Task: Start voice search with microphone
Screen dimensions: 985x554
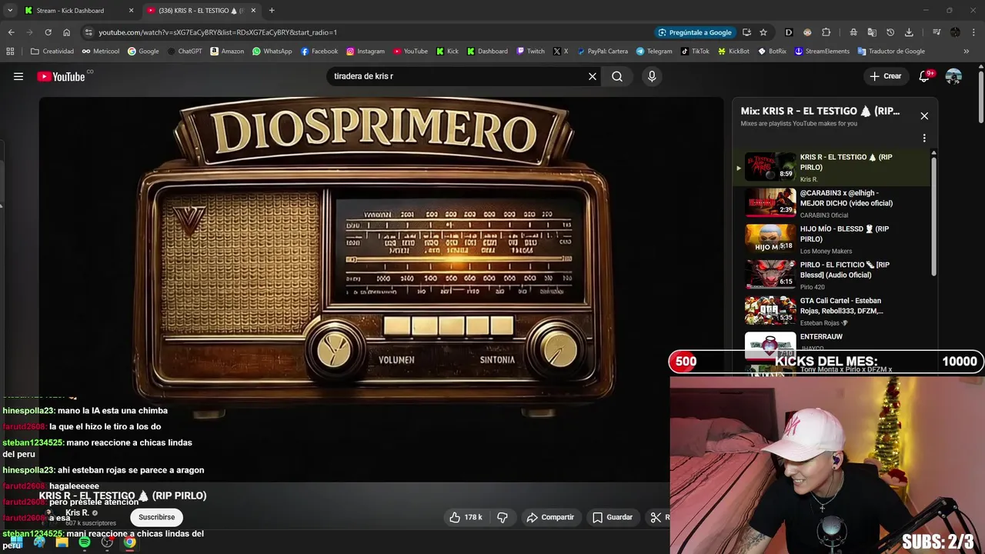Action: (652, 76)
